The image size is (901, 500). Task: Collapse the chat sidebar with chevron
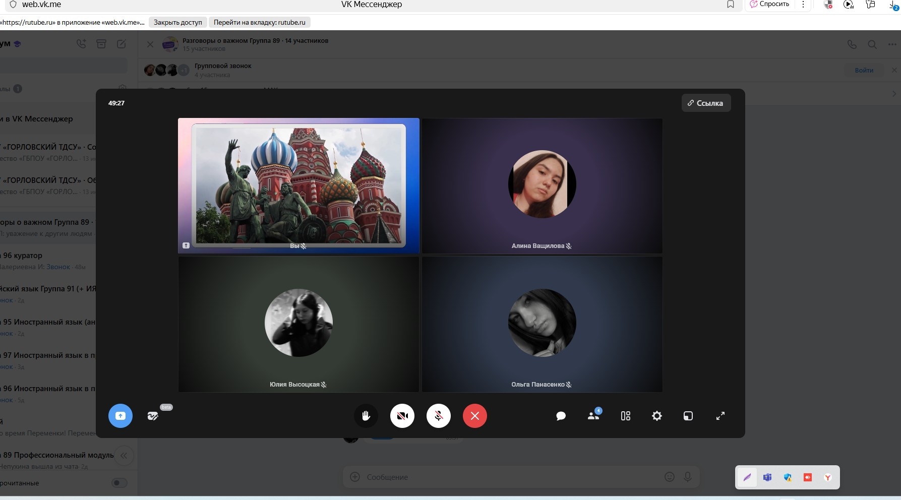tap(124, 456)
